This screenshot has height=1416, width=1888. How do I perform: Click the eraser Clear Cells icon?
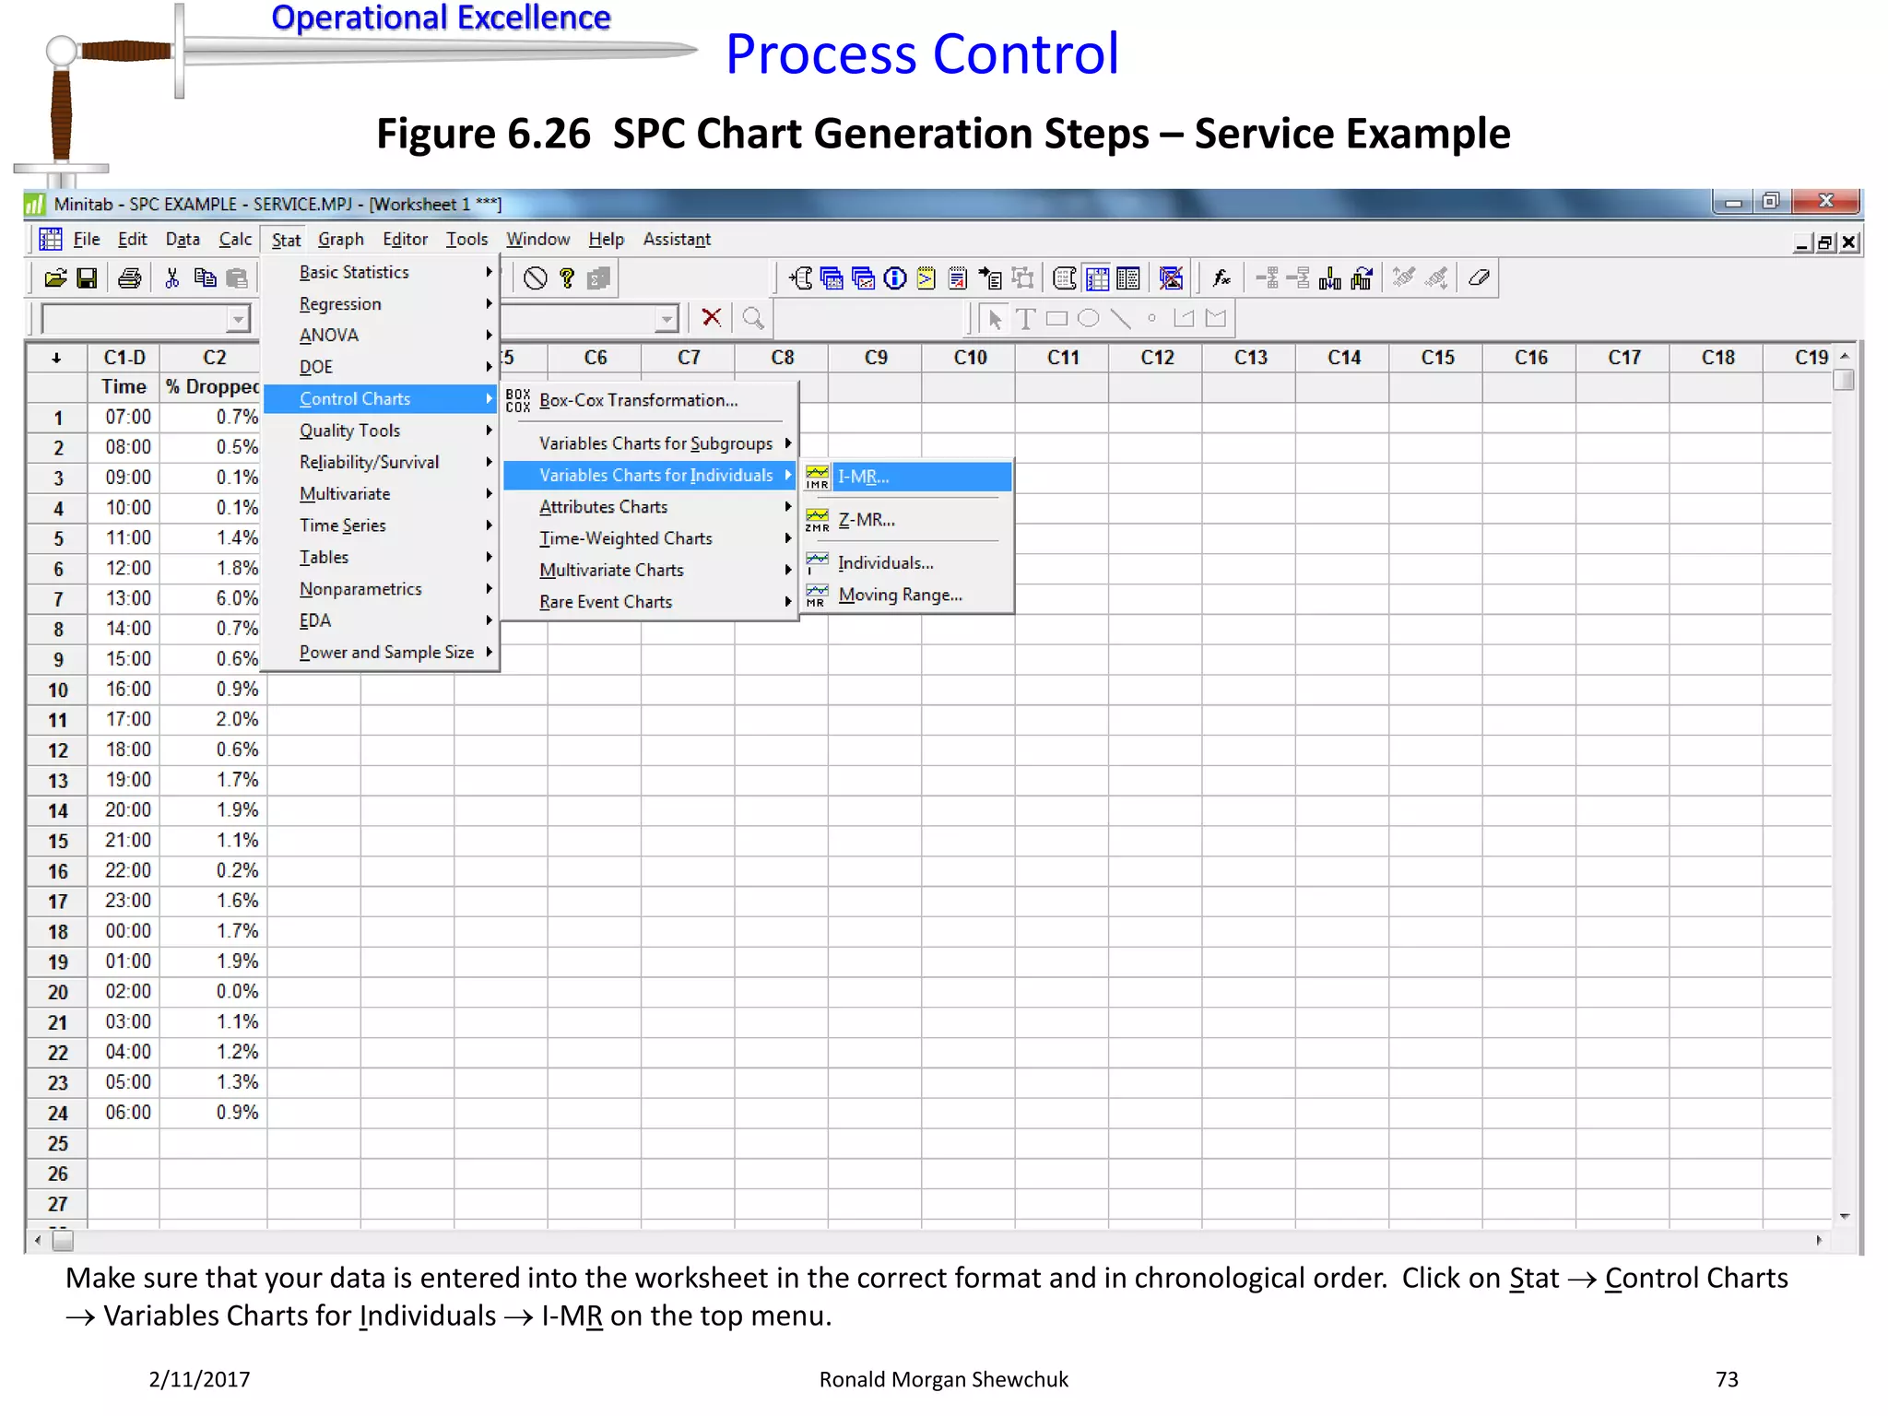tap(1480, 278)
